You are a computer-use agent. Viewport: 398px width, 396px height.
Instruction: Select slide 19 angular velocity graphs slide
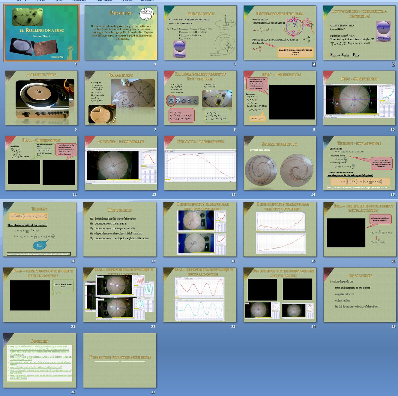280,229
